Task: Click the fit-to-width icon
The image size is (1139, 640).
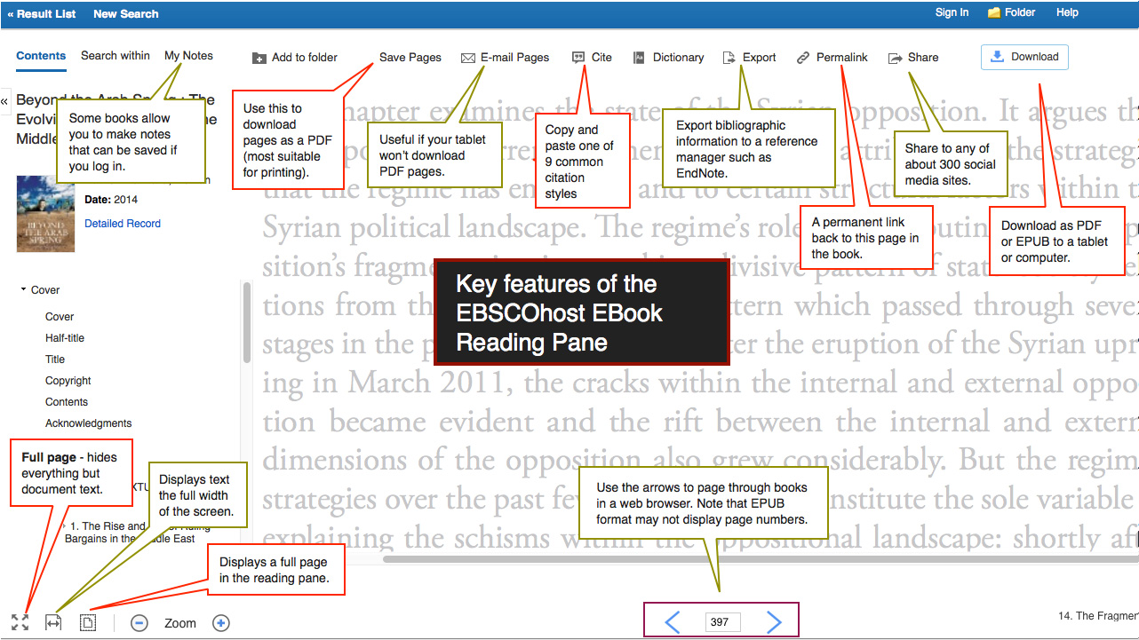Action: pyautogui.click(x=53, y=623)
